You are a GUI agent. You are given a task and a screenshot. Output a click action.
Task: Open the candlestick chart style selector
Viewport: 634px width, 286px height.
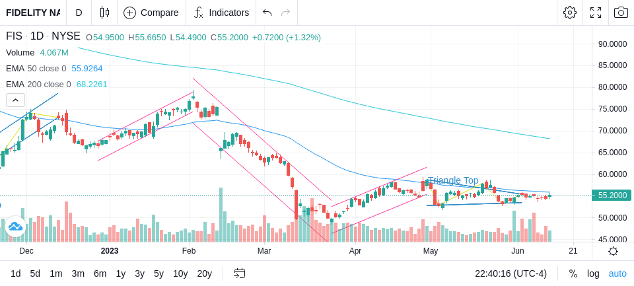point(104,13)
